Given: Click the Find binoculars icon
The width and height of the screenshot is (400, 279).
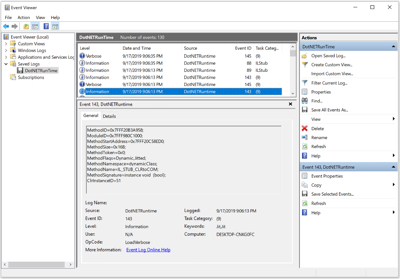Looking at the screenshot, I should click(x=305, y=101).
